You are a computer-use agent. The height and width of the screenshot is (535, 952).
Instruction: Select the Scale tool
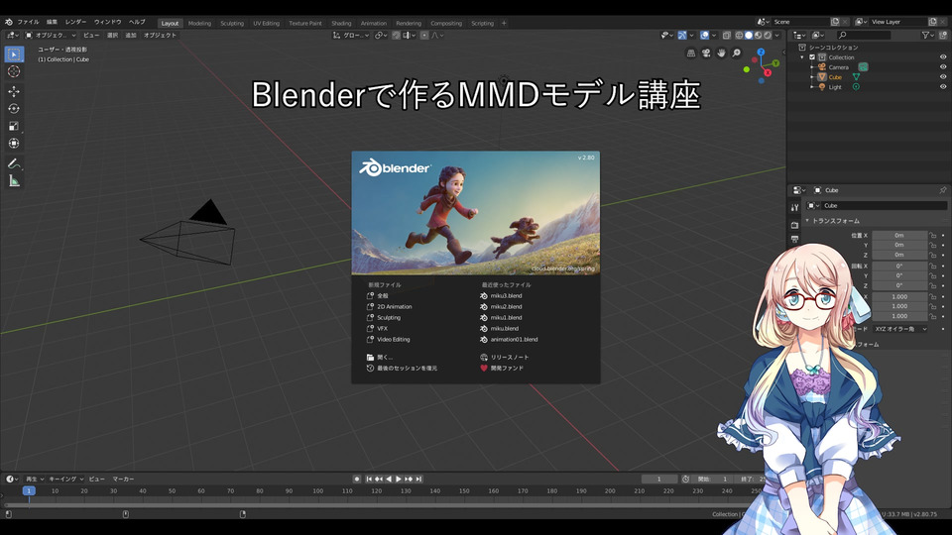[14, 126]
